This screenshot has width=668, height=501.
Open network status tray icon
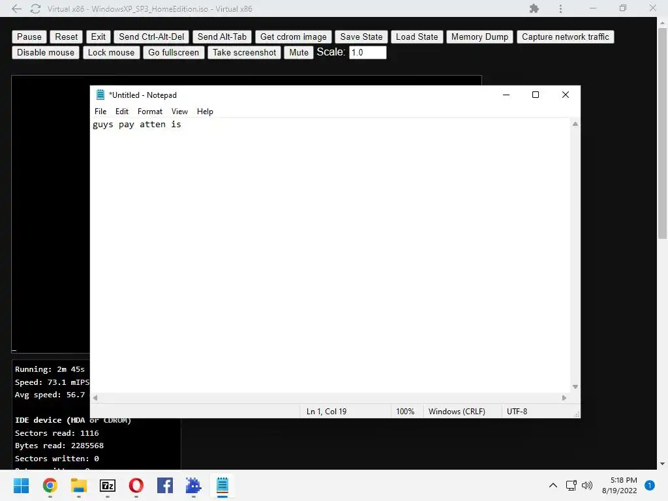tap(571, 485)
